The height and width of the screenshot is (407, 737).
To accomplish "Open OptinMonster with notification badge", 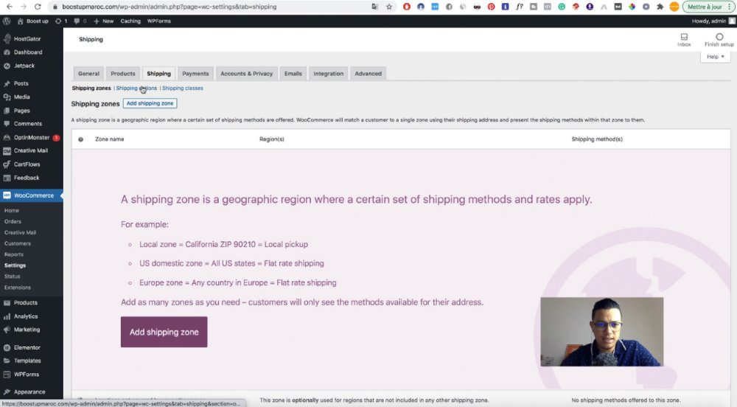I will click(x=32, y=137).
